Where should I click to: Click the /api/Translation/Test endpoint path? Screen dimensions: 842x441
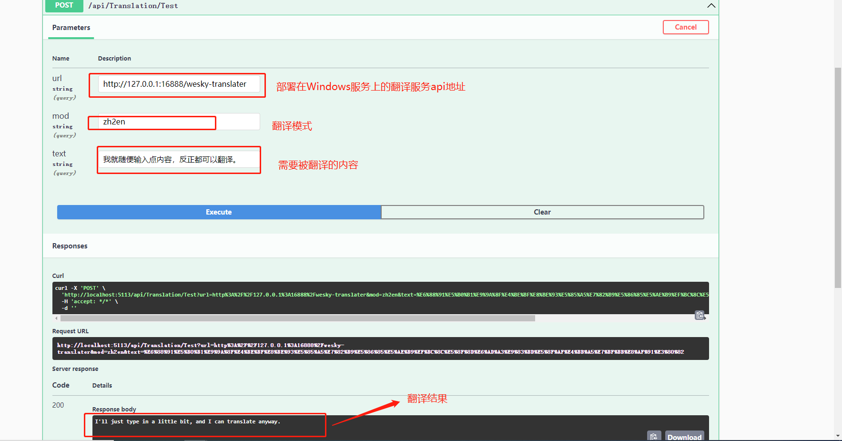(133, 6)
